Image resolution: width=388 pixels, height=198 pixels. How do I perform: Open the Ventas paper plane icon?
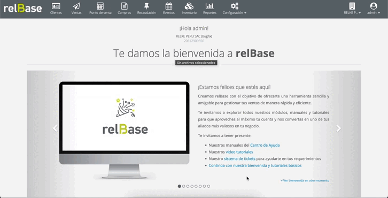(x=76, y=6)
